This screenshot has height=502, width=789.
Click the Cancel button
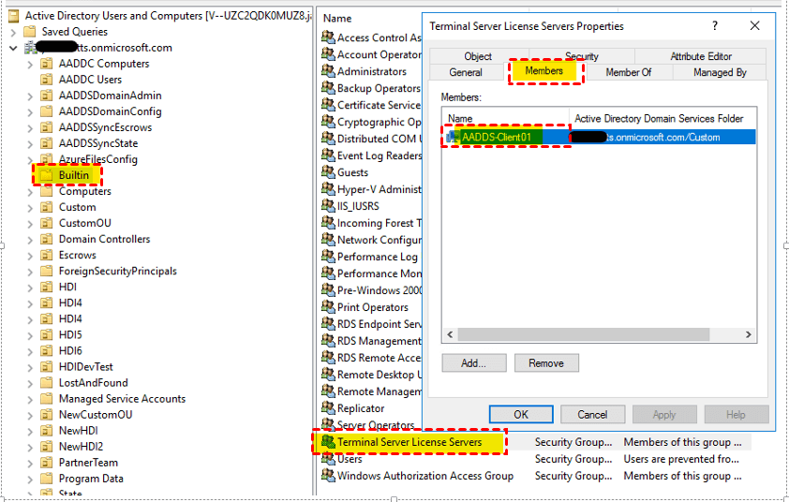pyautogui.click(x=592, y=415)
